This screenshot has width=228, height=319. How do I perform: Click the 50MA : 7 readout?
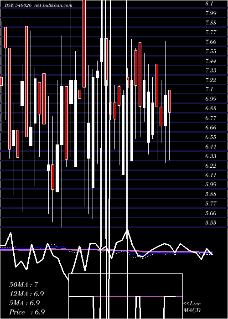tap(24, 285)
